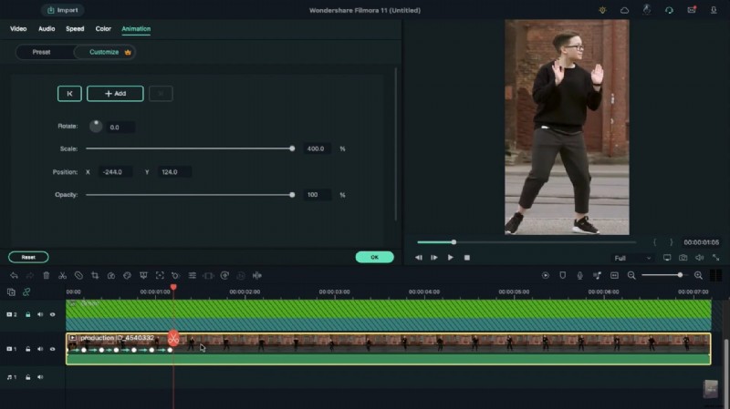Stop the preview playback
Image resolution: width=730 pixels, height=409 pixels.
[467, 258]
